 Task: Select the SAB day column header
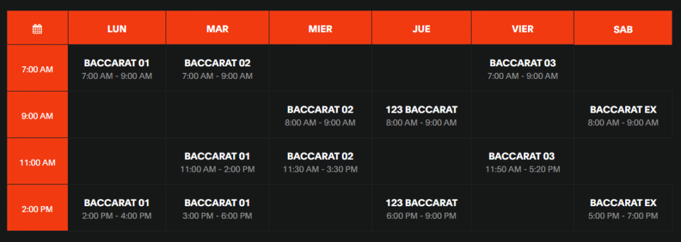[x=622, y=28]
